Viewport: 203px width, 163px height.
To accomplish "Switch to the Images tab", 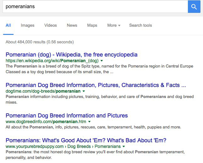I will (28, 25).
